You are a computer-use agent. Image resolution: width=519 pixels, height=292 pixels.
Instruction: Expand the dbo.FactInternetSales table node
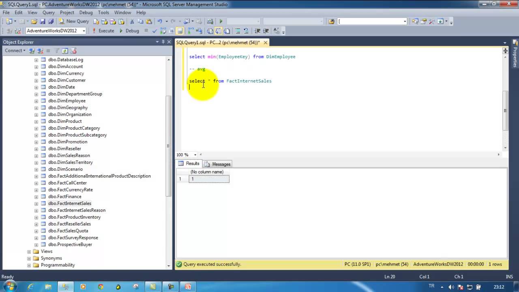click(36, 203)
